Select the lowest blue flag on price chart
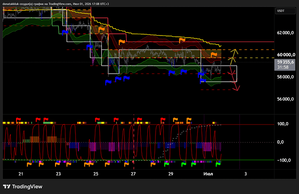 (108, 82)
